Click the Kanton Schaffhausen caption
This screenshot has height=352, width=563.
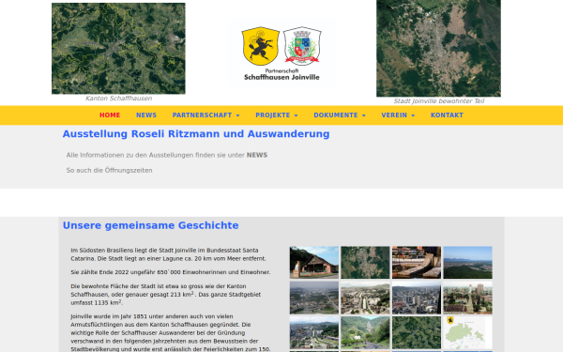[118, 99]
